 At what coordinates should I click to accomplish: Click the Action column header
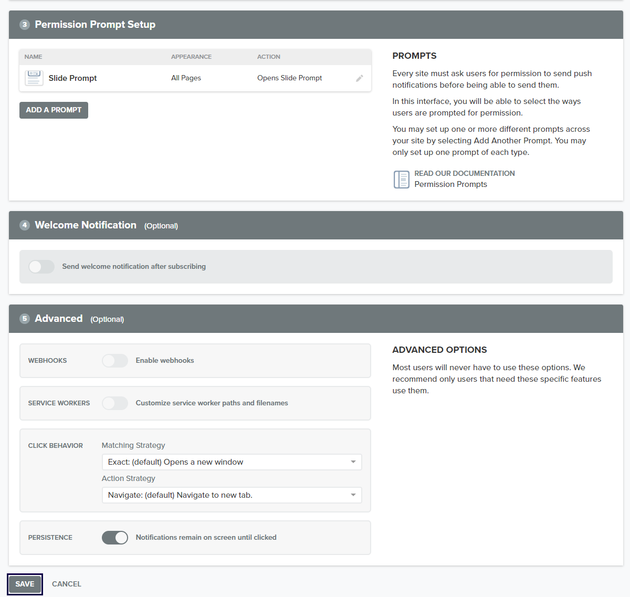click(x=268, y=57)
